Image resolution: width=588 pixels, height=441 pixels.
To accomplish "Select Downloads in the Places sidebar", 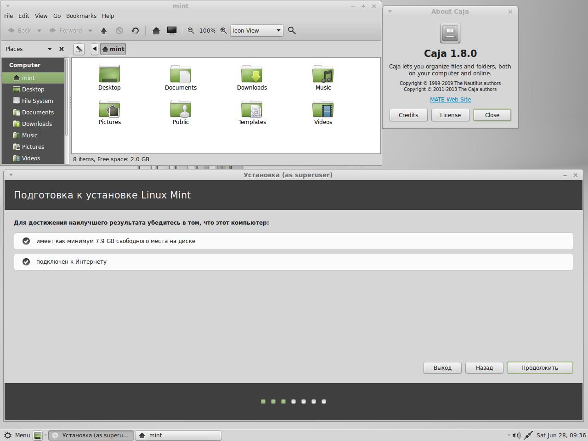I will point(33,124).
